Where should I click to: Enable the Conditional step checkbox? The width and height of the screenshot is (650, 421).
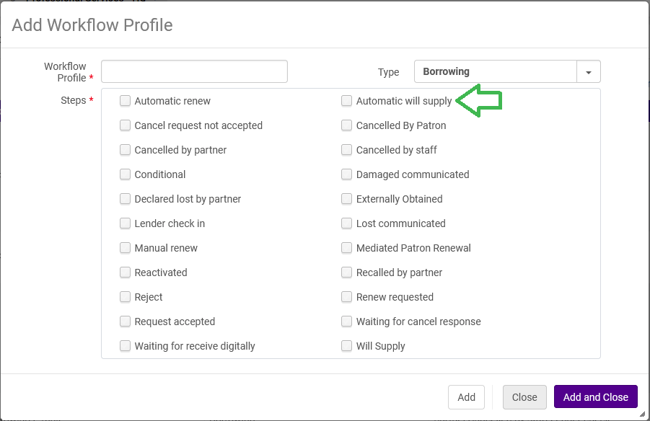[x=126, y=174]
